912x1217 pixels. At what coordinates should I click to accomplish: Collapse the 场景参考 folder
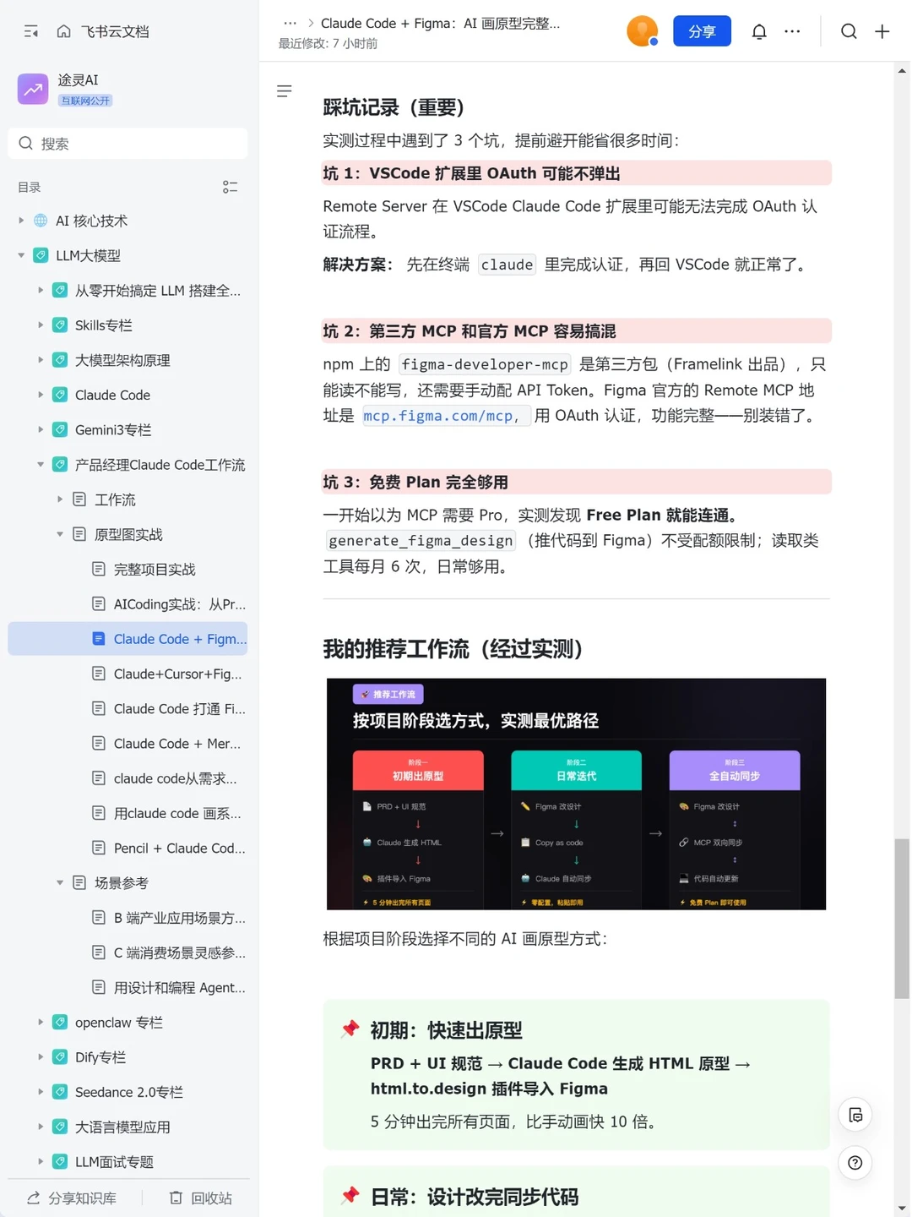pyautogui.click(x=59, y=882)
